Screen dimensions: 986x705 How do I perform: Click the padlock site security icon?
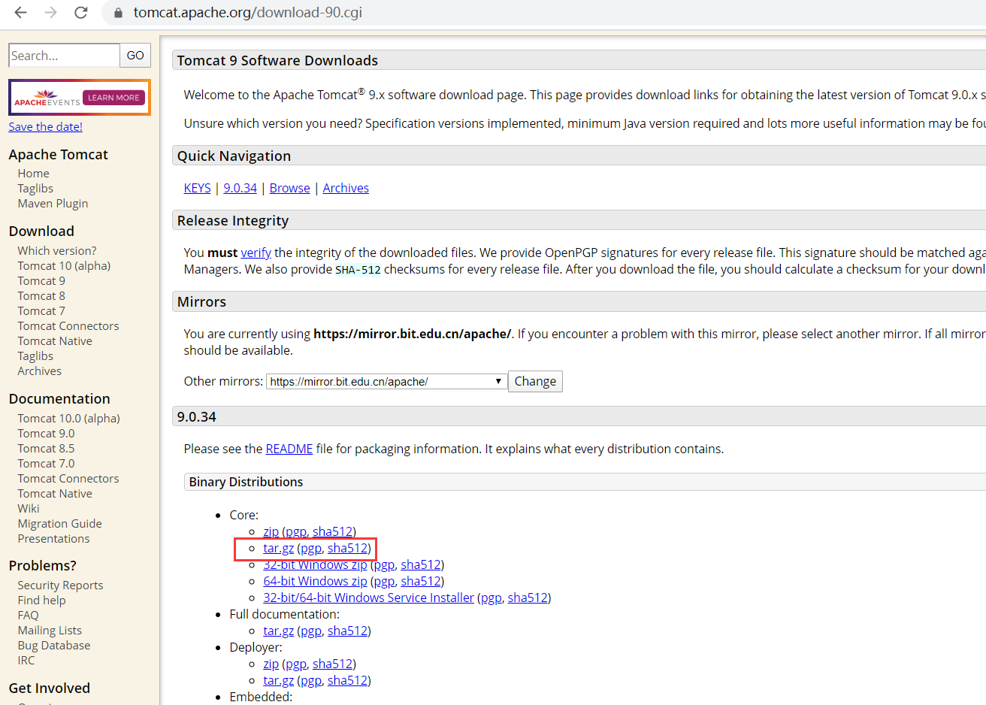(x=118, y=13)
